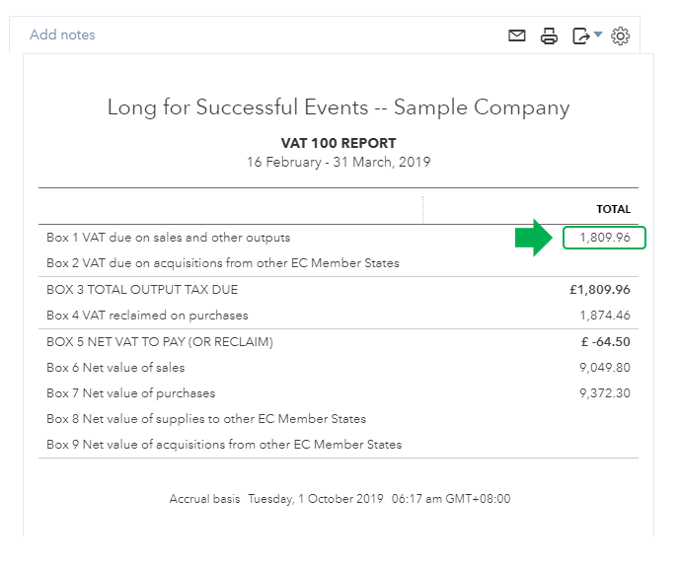This screenshot has height=564, width=679.
Task: Click the Box 4 amount 1,874.46
Action: click(604, 316)
